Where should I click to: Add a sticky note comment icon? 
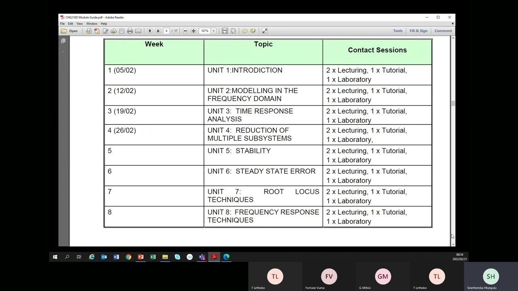tap(245, 31)
